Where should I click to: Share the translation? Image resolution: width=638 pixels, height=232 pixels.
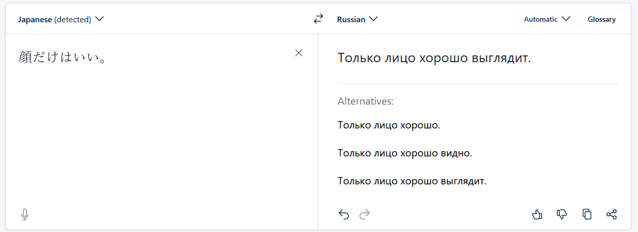tap(612, 214)
